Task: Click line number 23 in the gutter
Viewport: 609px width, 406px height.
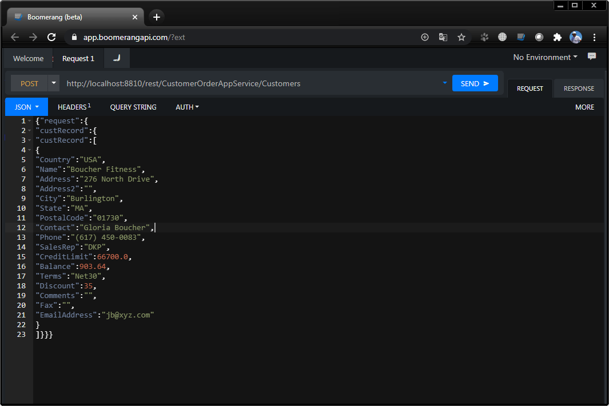Action: click(x=21, y=334)
